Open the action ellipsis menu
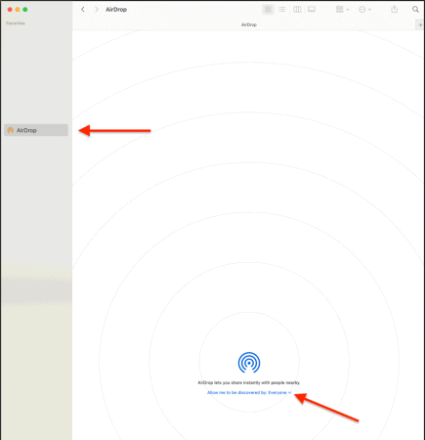425x440 pixels. point(364,10)
